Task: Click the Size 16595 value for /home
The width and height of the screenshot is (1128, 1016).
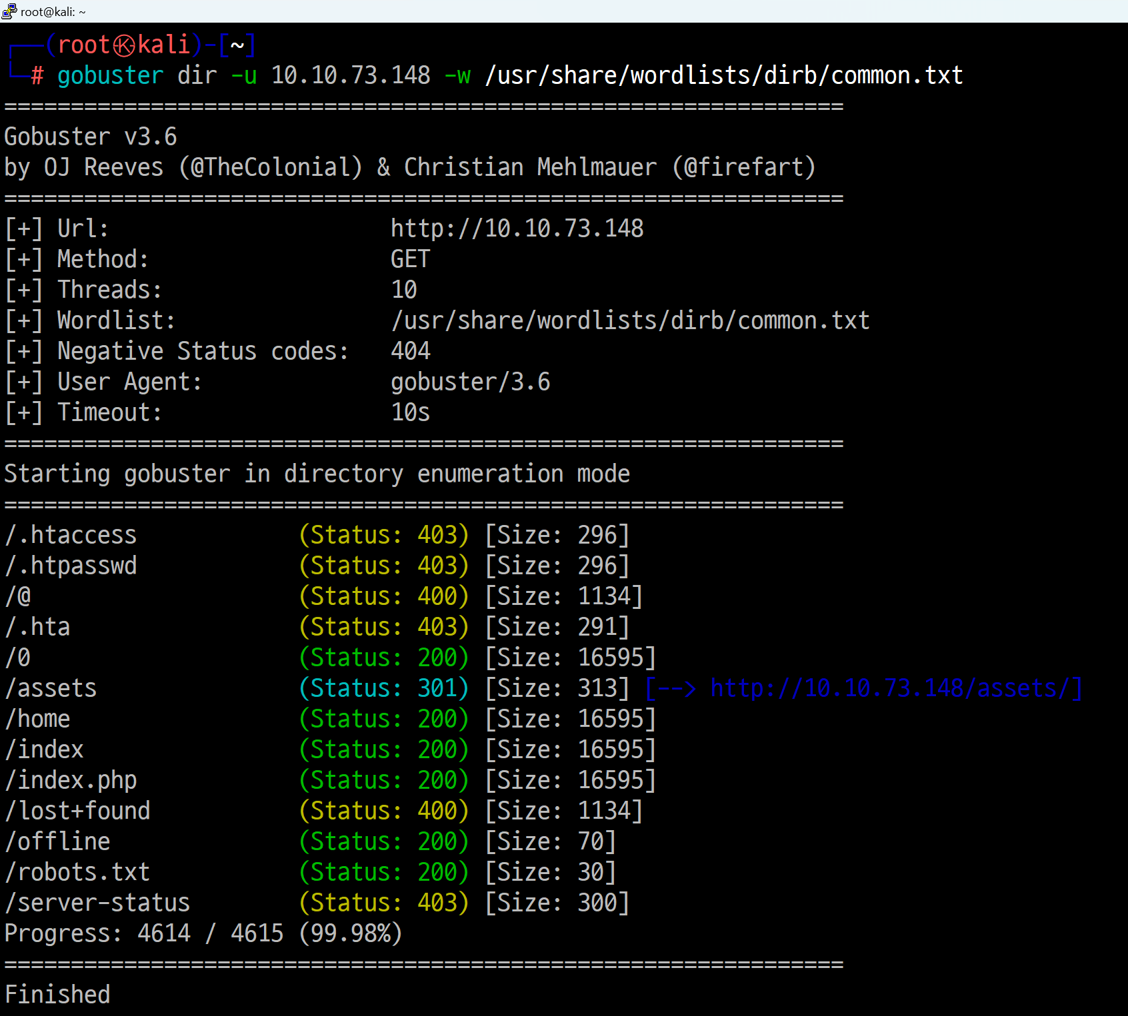Action: point(571,719)
